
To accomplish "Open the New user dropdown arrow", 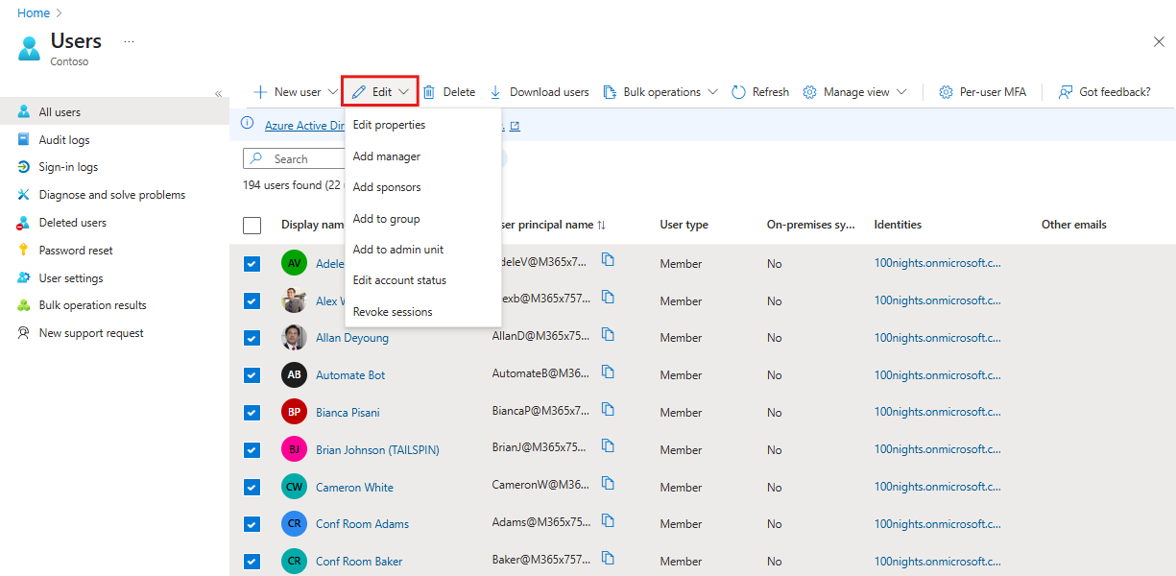I will tap(332, 91).
